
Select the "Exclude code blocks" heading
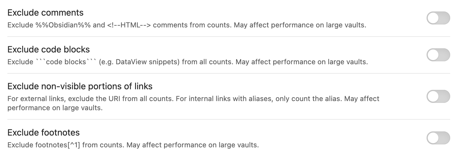49,50
